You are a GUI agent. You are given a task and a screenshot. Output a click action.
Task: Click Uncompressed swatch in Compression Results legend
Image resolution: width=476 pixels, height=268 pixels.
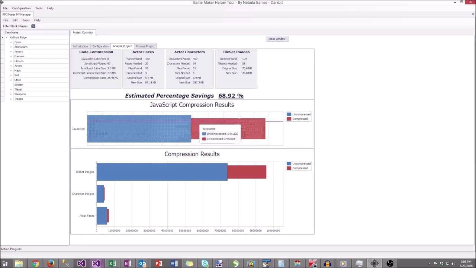coord(289,163)
